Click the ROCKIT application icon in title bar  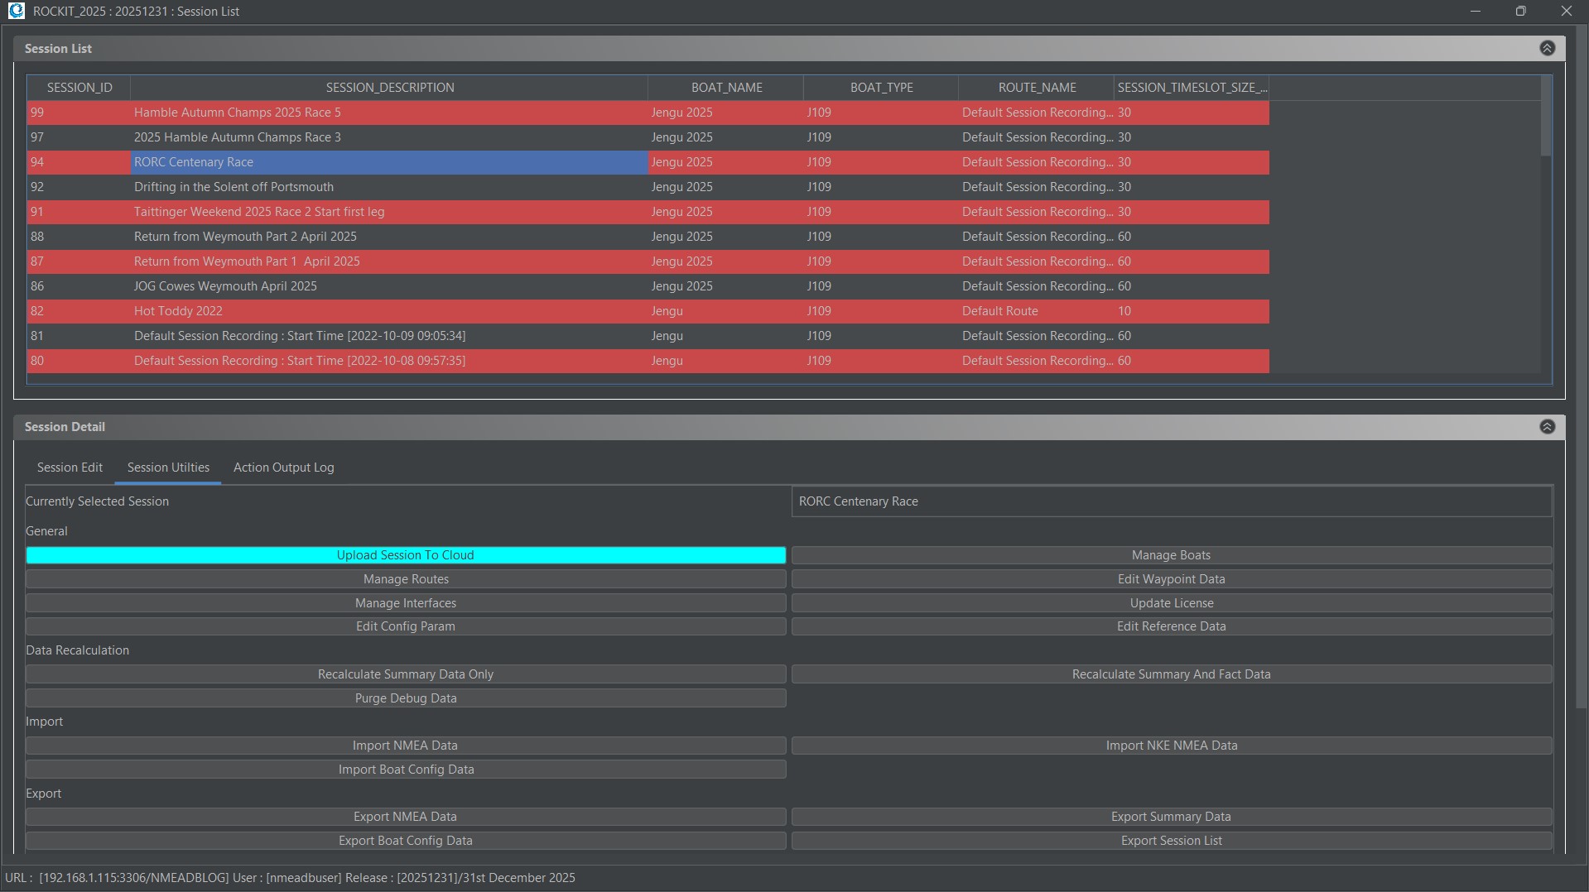pos(16,11)
